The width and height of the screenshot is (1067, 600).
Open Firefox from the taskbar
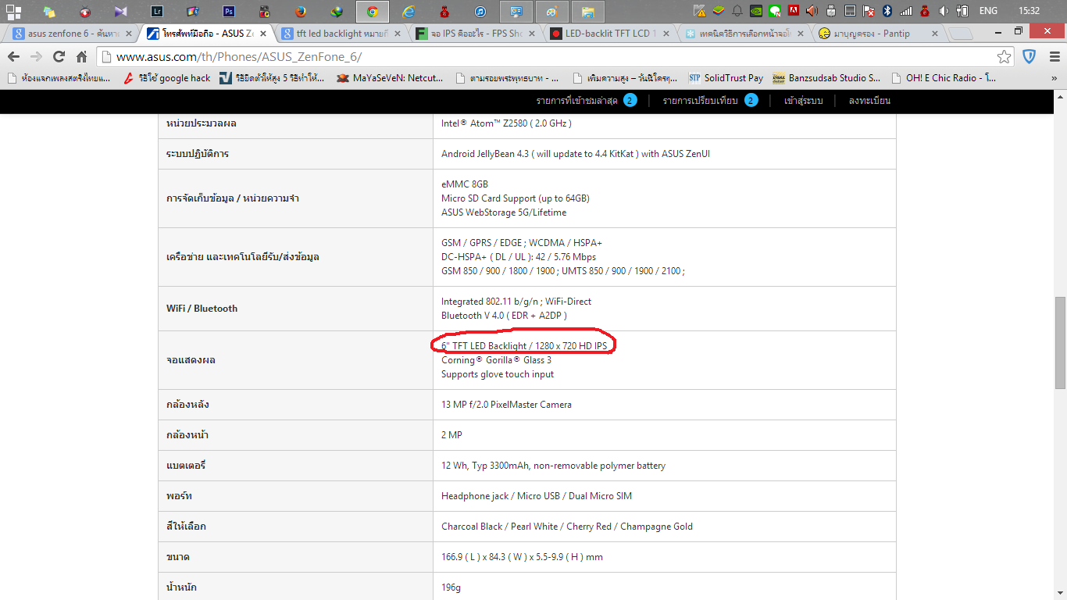(x=301, y=11)
